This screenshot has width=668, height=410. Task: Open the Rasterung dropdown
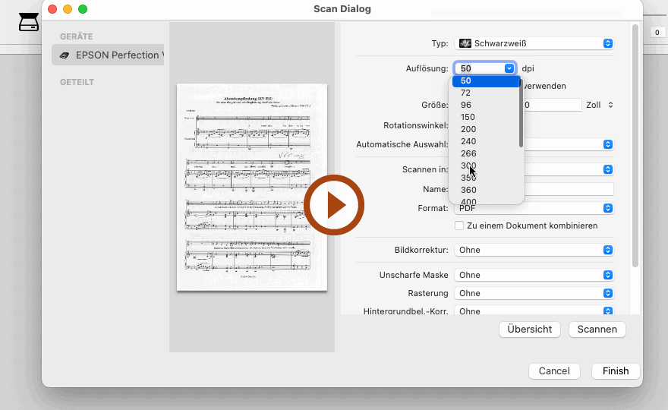tap(534, 293)
